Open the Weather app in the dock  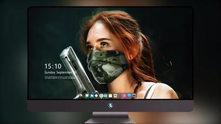click(x=92, y=96)
